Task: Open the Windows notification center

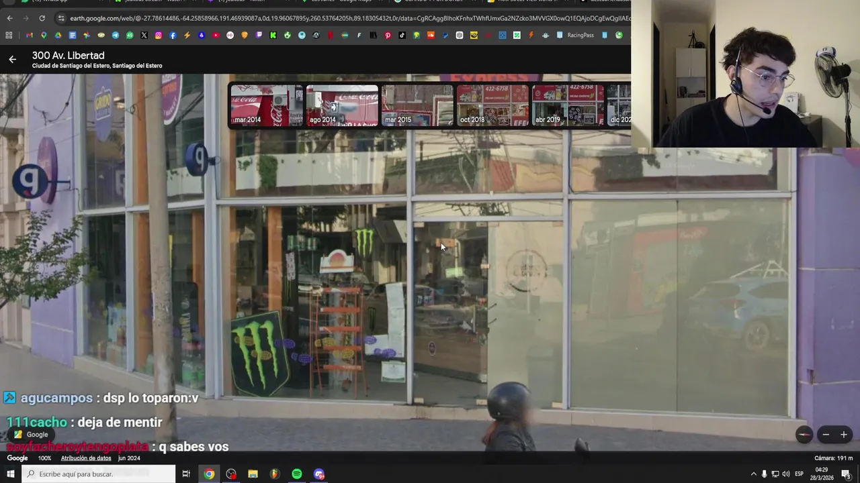Action: click(x=846, y=474)
